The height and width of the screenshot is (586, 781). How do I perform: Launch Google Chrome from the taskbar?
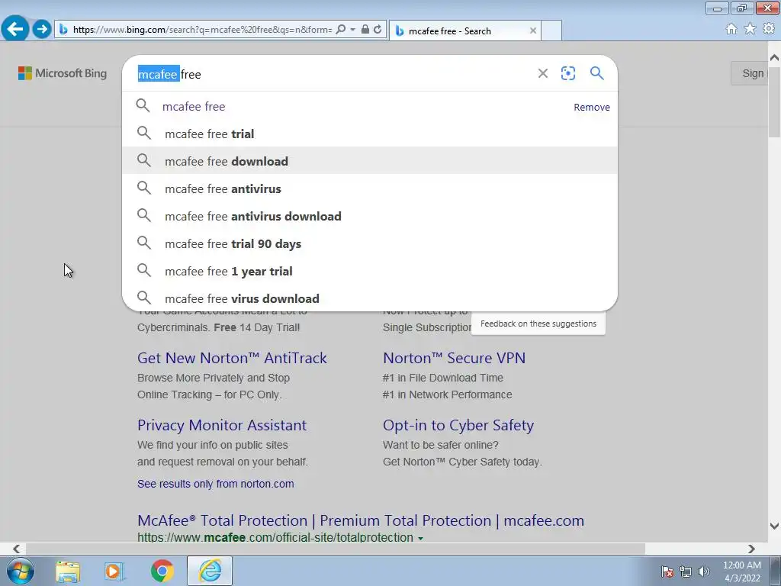(x=162, y=571)
